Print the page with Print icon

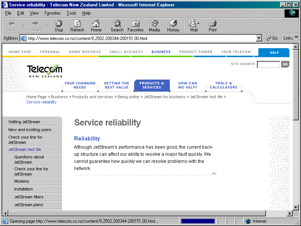click(212, 26)
